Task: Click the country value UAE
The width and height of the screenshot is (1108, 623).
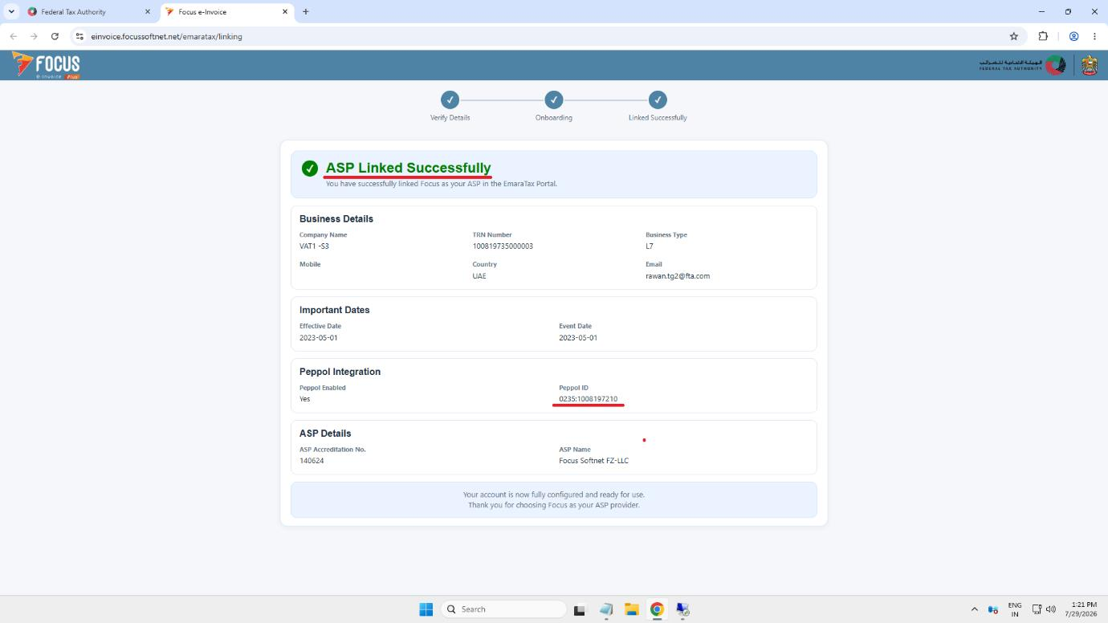Action: [x=479, y=276]
